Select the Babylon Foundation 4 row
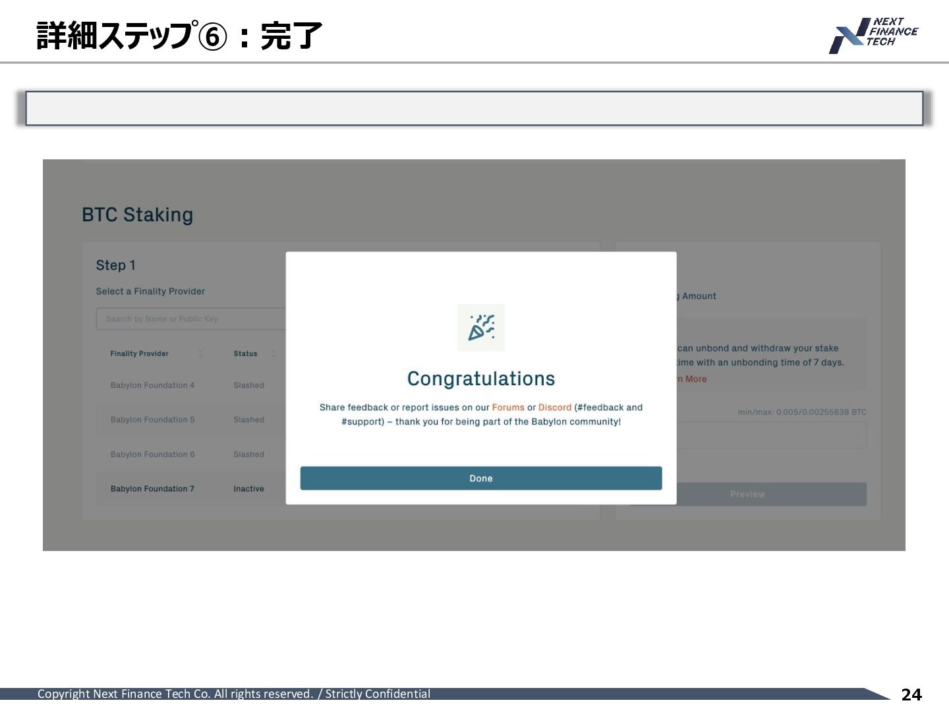949x711 pixels. (191, 386)
